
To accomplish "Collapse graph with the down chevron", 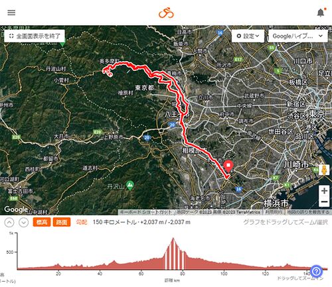I will [x=23, y=222].
